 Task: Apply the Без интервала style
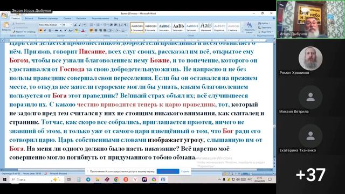point(151,27)
